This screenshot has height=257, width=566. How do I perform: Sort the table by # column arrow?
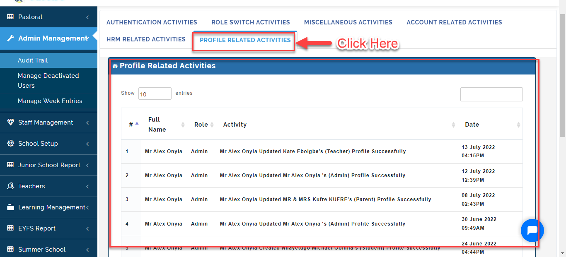pos(137,123)
